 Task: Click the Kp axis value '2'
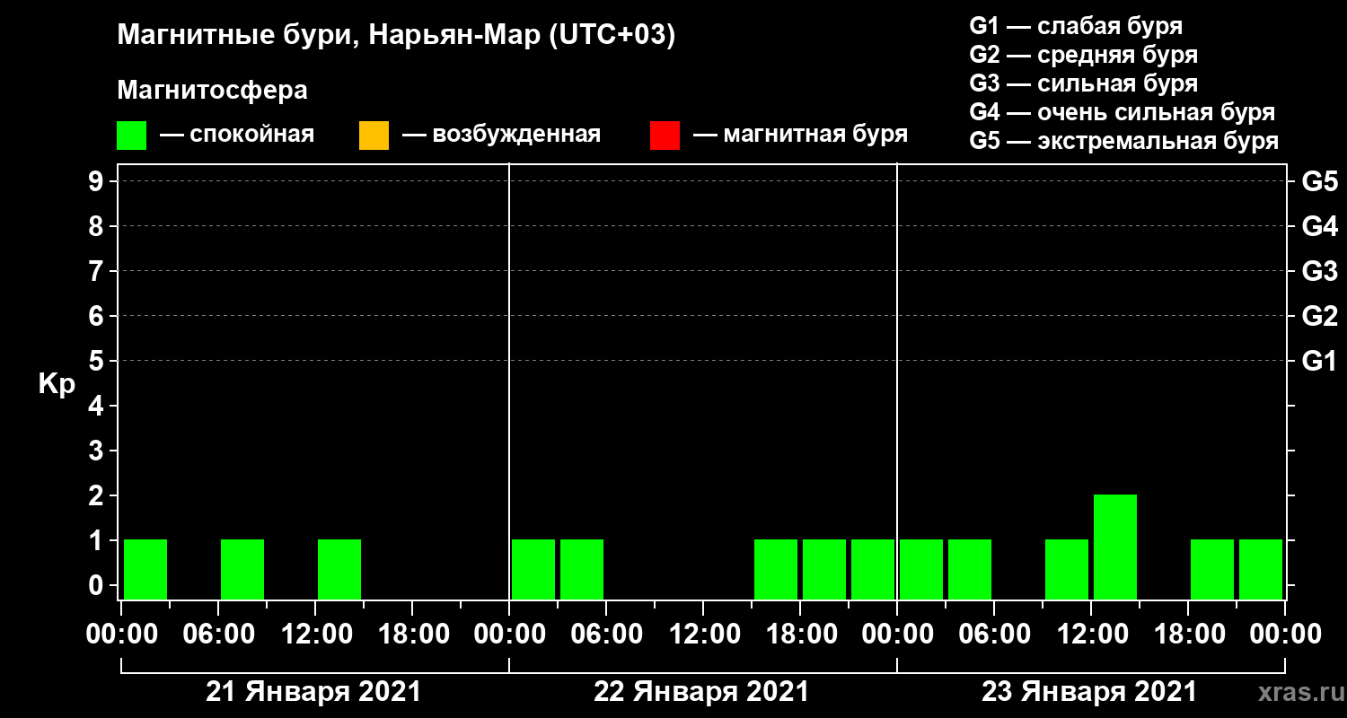click(x=98, y=495)
